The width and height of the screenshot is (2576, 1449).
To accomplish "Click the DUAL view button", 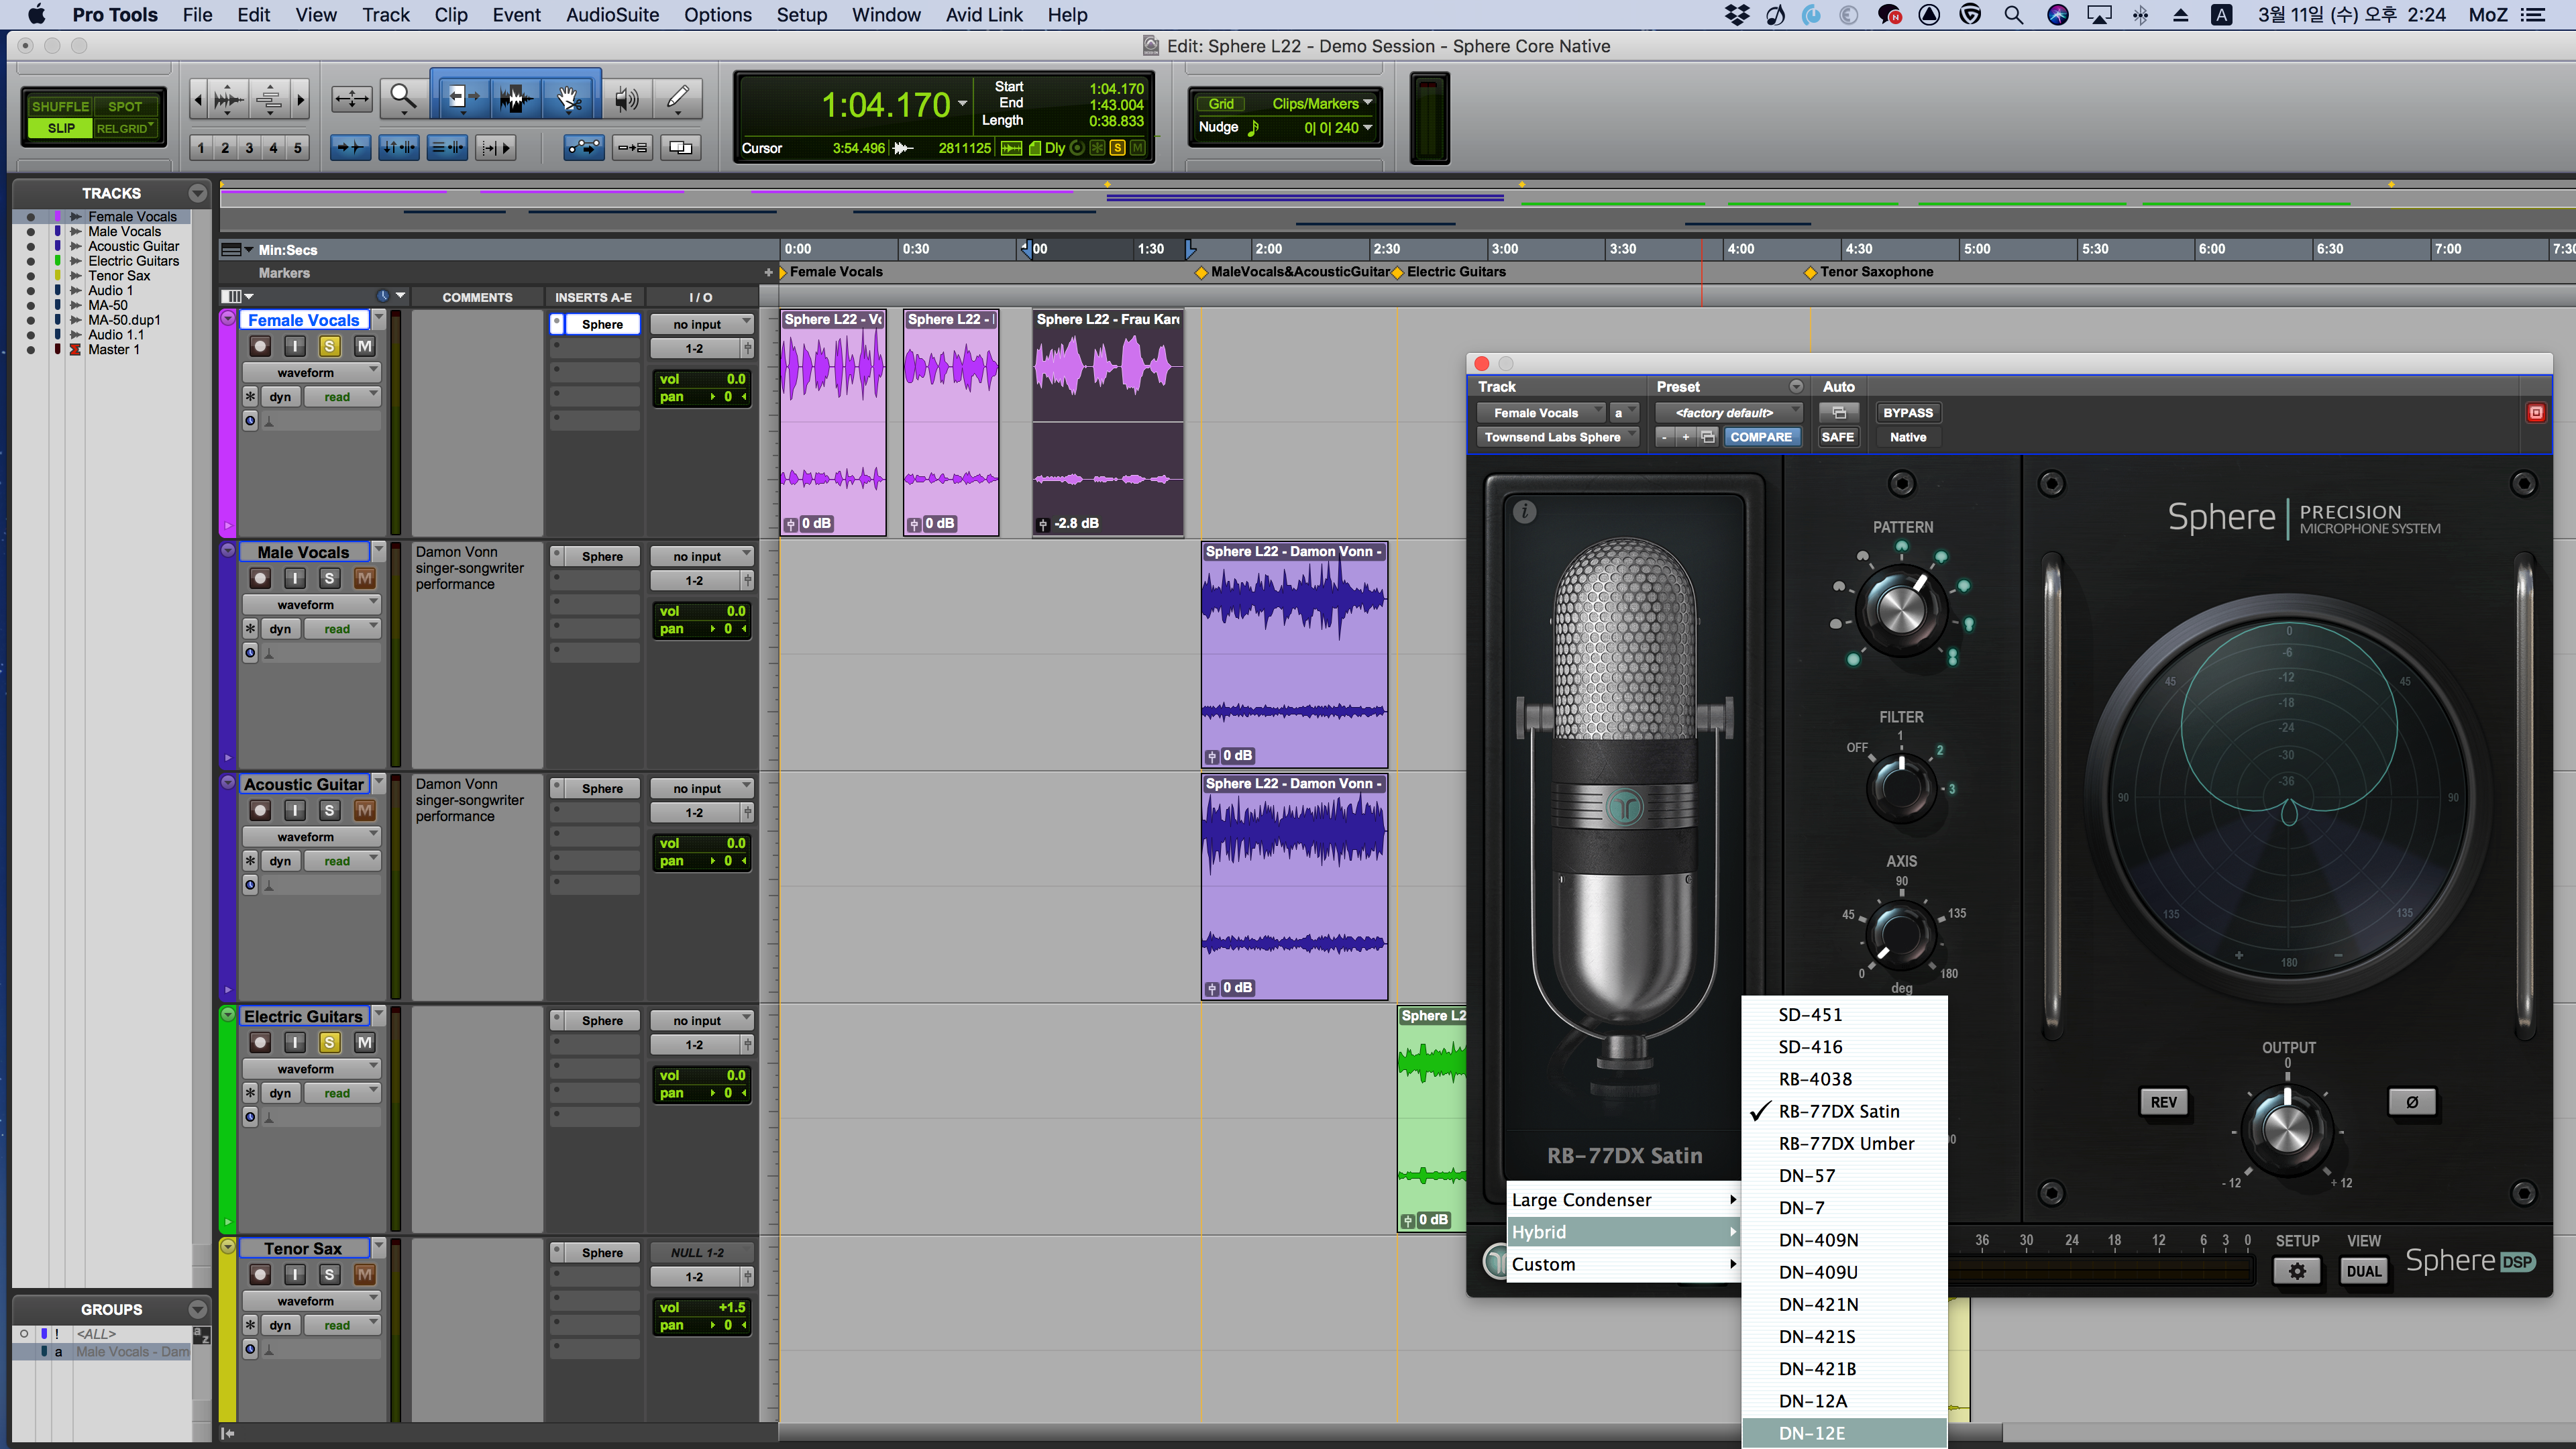I will pos(2363,1271).
